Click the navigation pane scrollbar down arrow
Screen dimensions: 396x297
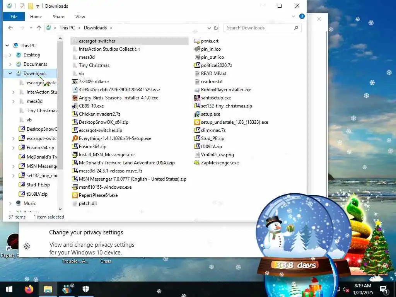click(60, 209)
